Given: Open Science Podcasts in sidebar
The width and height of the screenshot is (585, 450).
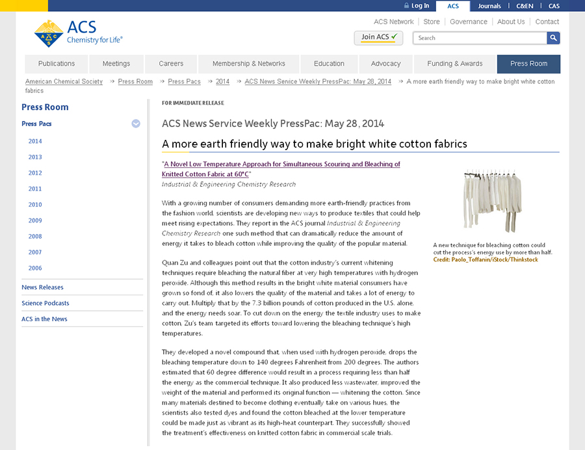Looking at the screenshot, I should [45, 303].
